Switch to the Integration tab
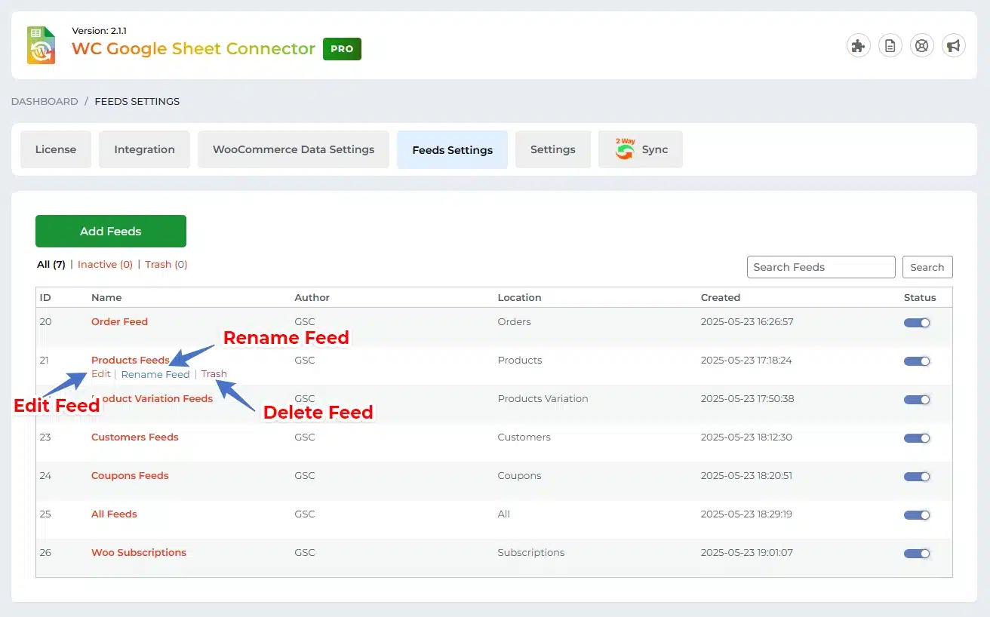Viewport: 990px width, 617px height. (144, 149)
